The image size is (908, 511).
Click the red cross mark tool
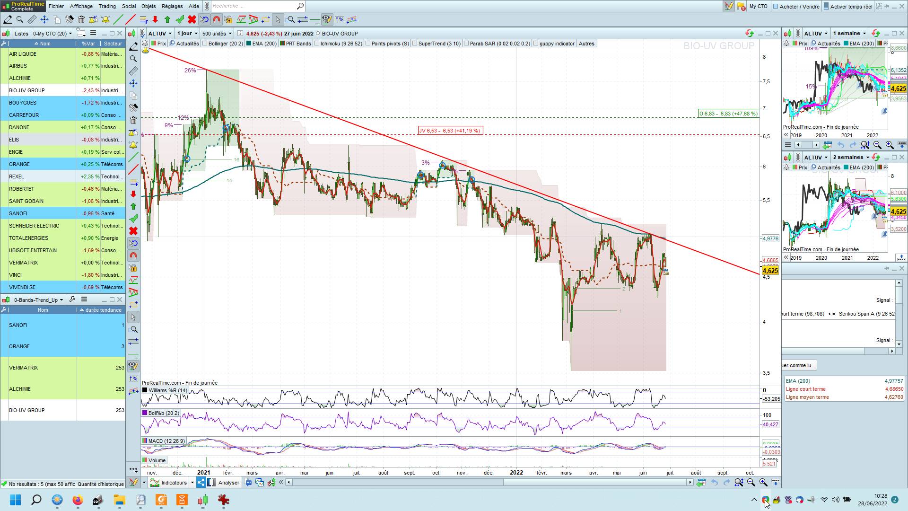pyautogui.click(x=192, y=19)
